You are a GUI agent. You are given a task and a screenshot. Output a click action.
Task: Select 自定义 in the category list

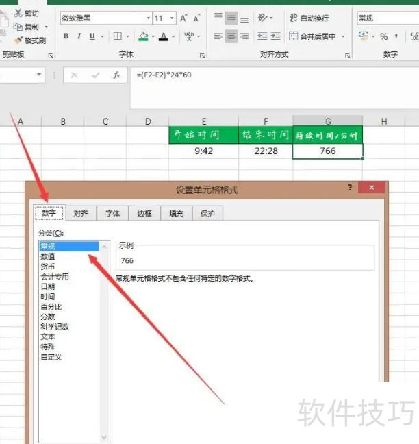(69, 357)
